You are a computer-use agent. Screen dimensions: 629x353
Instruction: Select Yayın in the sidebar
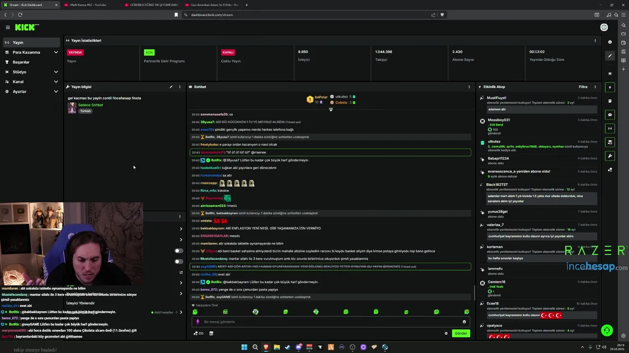click(32, 43)
